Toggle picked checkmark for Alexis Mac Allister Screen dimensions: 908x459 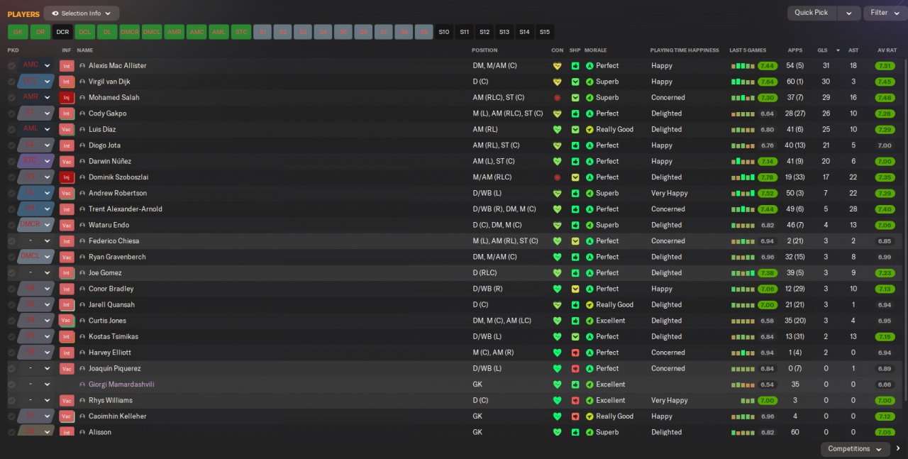pos(11,66)
